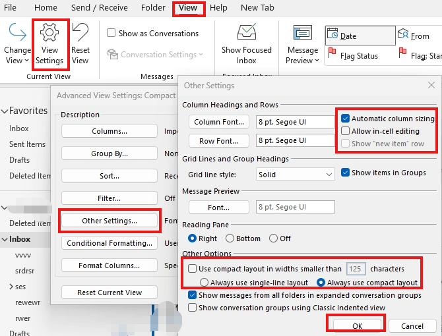Viewport: 442px width, 336px height.
Task: Select the vvvv subfolder
Action: (x=23, y=255)
